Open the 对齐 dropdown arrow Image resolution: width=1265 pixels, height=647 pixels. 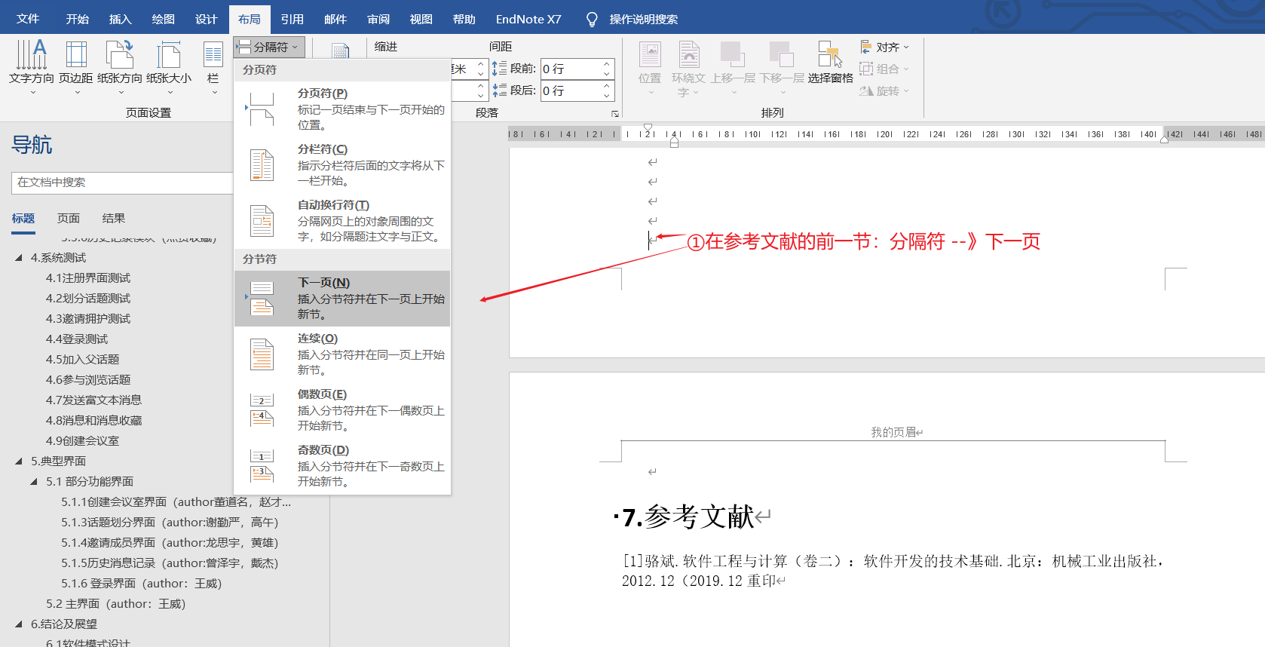906,47
